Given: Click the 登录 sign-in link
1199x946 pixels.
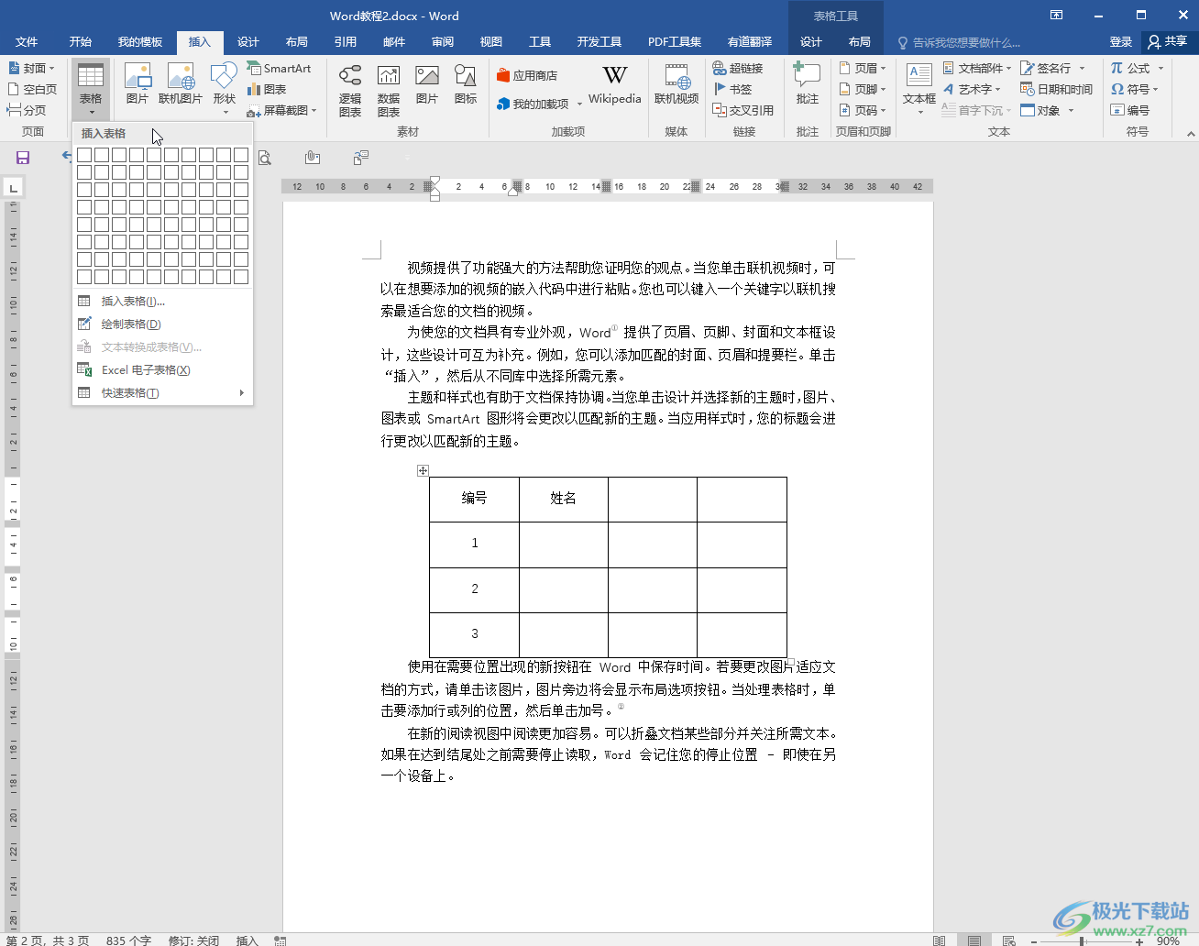Looking at the screenshot, I should pyautogui.click(x=1121, y=42).
